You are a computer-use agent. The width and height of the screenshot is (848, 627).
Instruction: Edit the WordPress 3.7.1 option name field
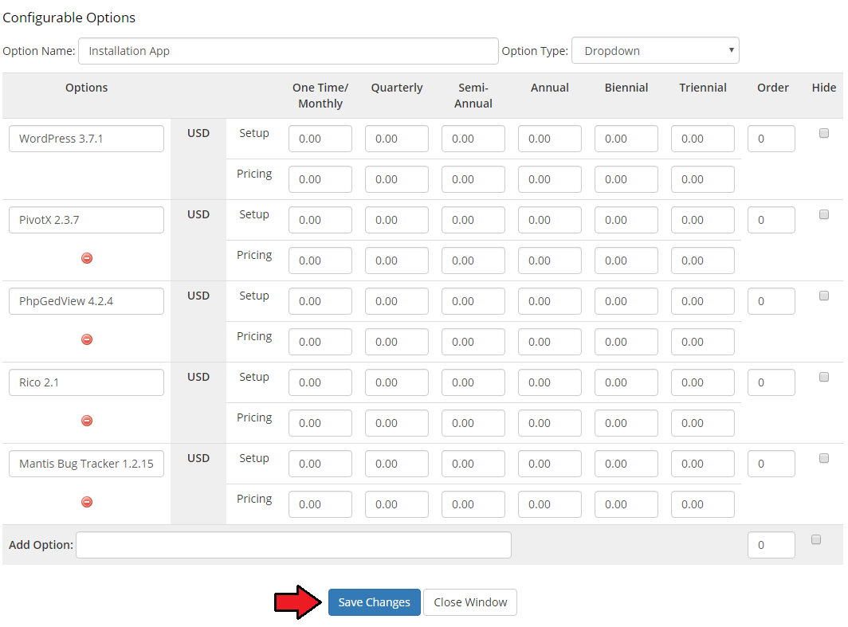(87, 139)
